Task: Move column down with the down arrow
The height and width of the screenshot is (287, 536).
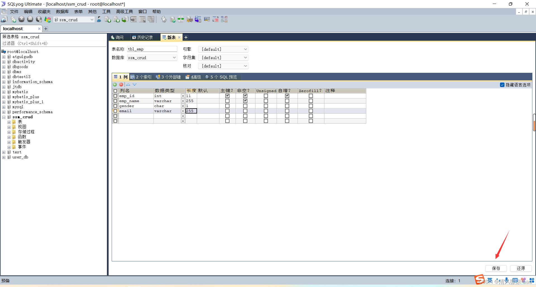Action: click(x=135, y=85)
